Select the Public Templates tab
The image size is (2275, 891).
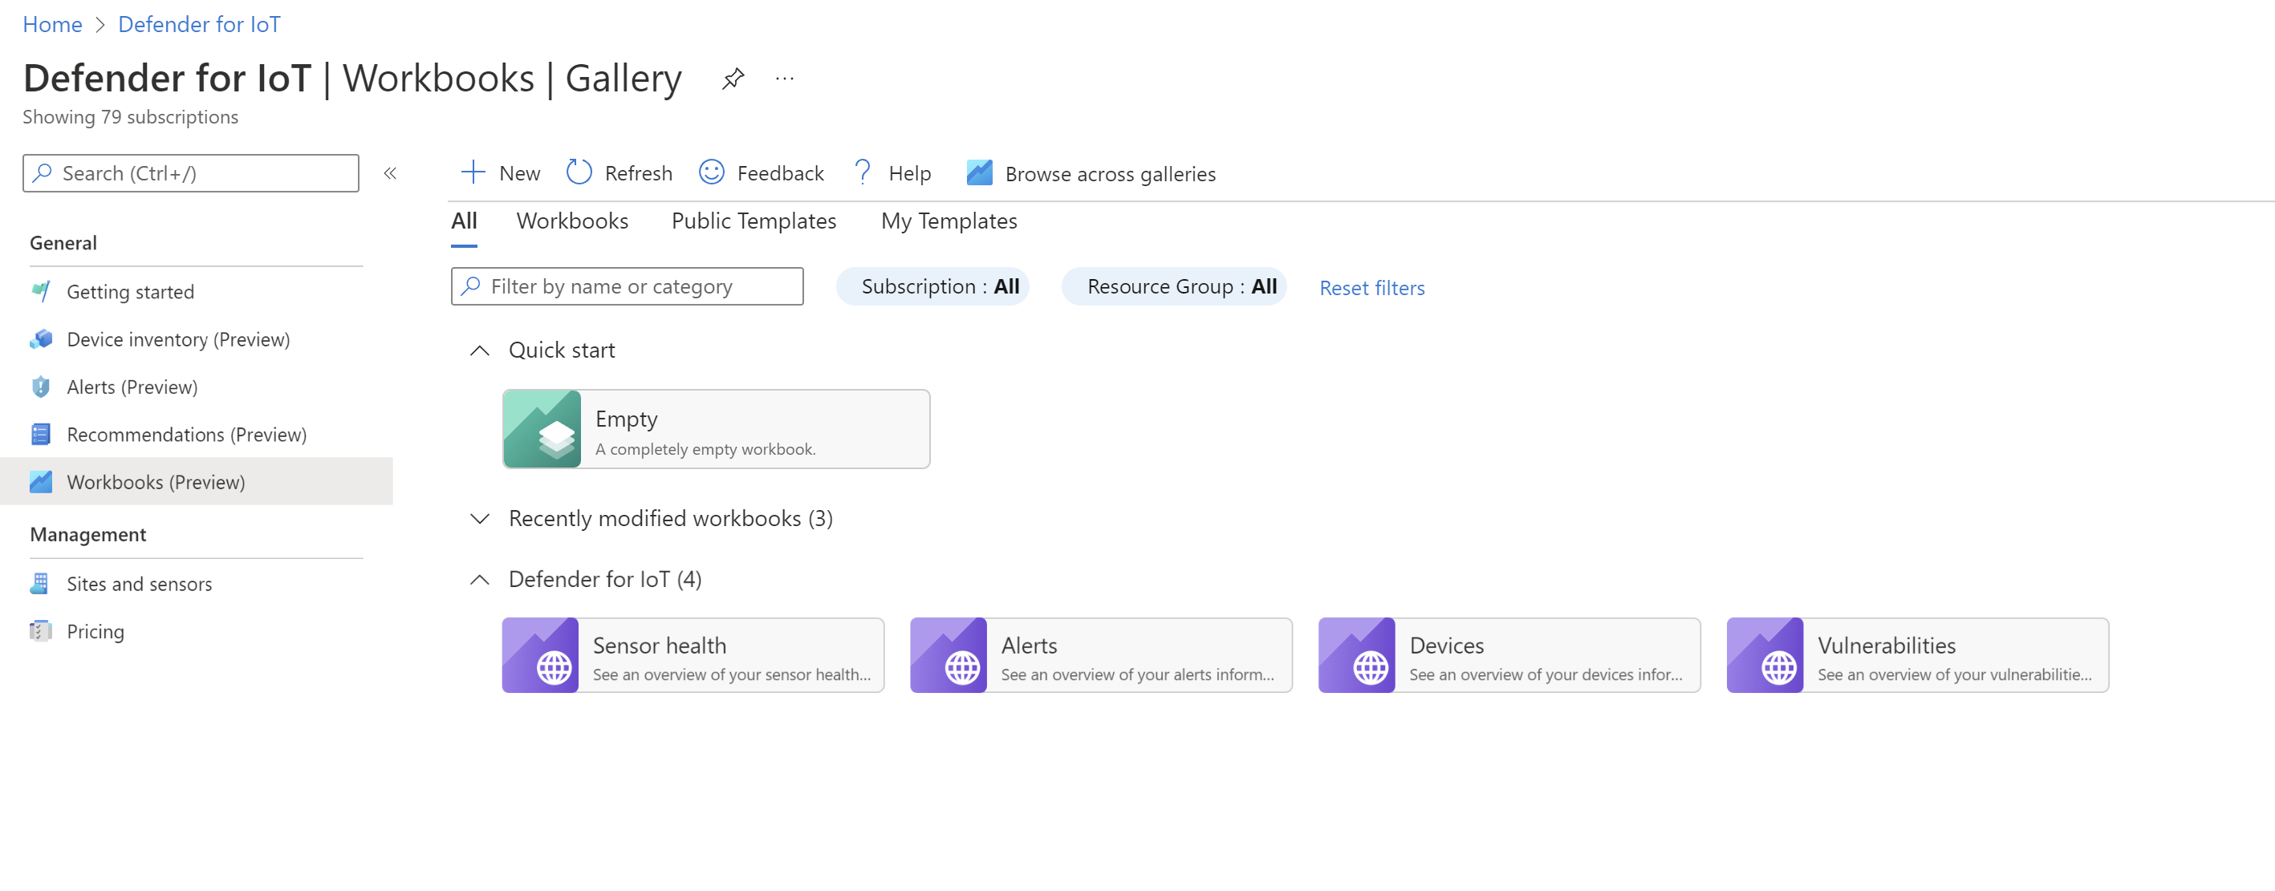(x=752, y=221)
